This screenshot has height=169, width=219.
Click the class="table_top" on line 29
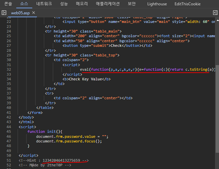click(99, 55)
